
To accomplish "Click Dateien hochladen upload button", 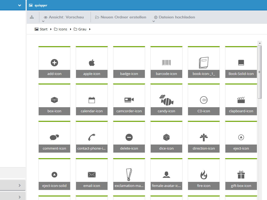I will [174, 17].
